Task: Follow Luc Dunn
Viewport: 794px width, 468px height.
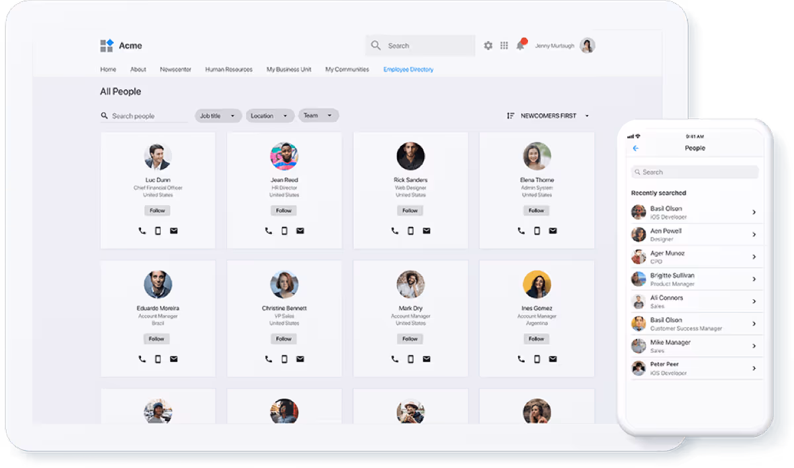Action: tap(157, 211)
